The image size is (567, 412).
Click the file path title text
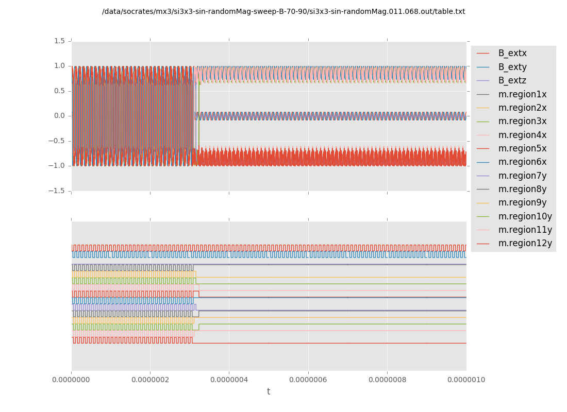pos(283,11)
